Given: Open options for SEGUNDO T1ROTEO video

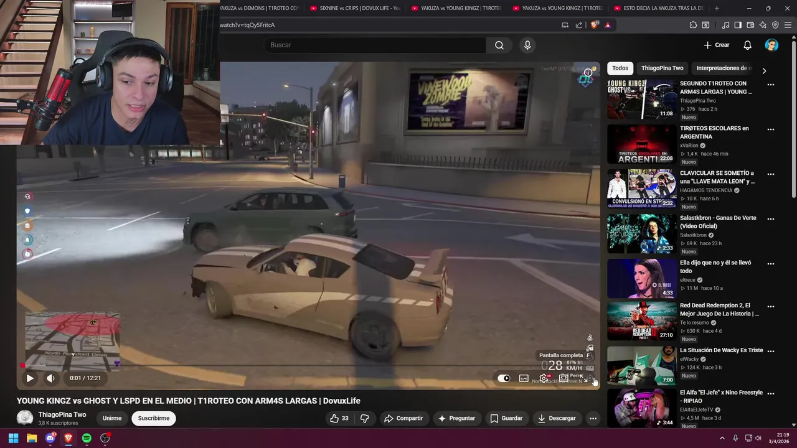Looking at the screenshot, I should 771,85.
